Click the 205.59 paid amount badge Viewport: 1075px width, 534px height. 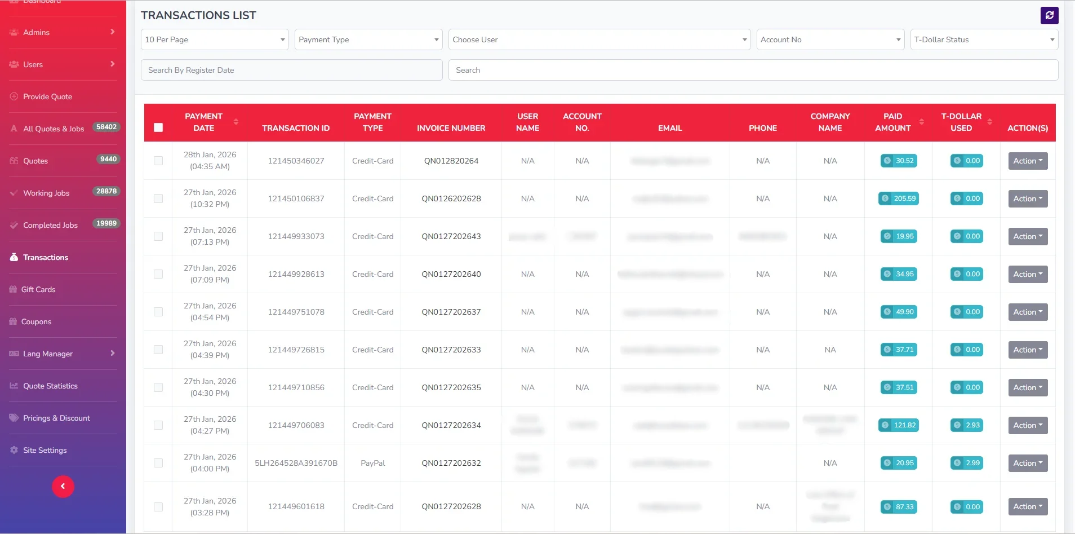coord(899,198)
